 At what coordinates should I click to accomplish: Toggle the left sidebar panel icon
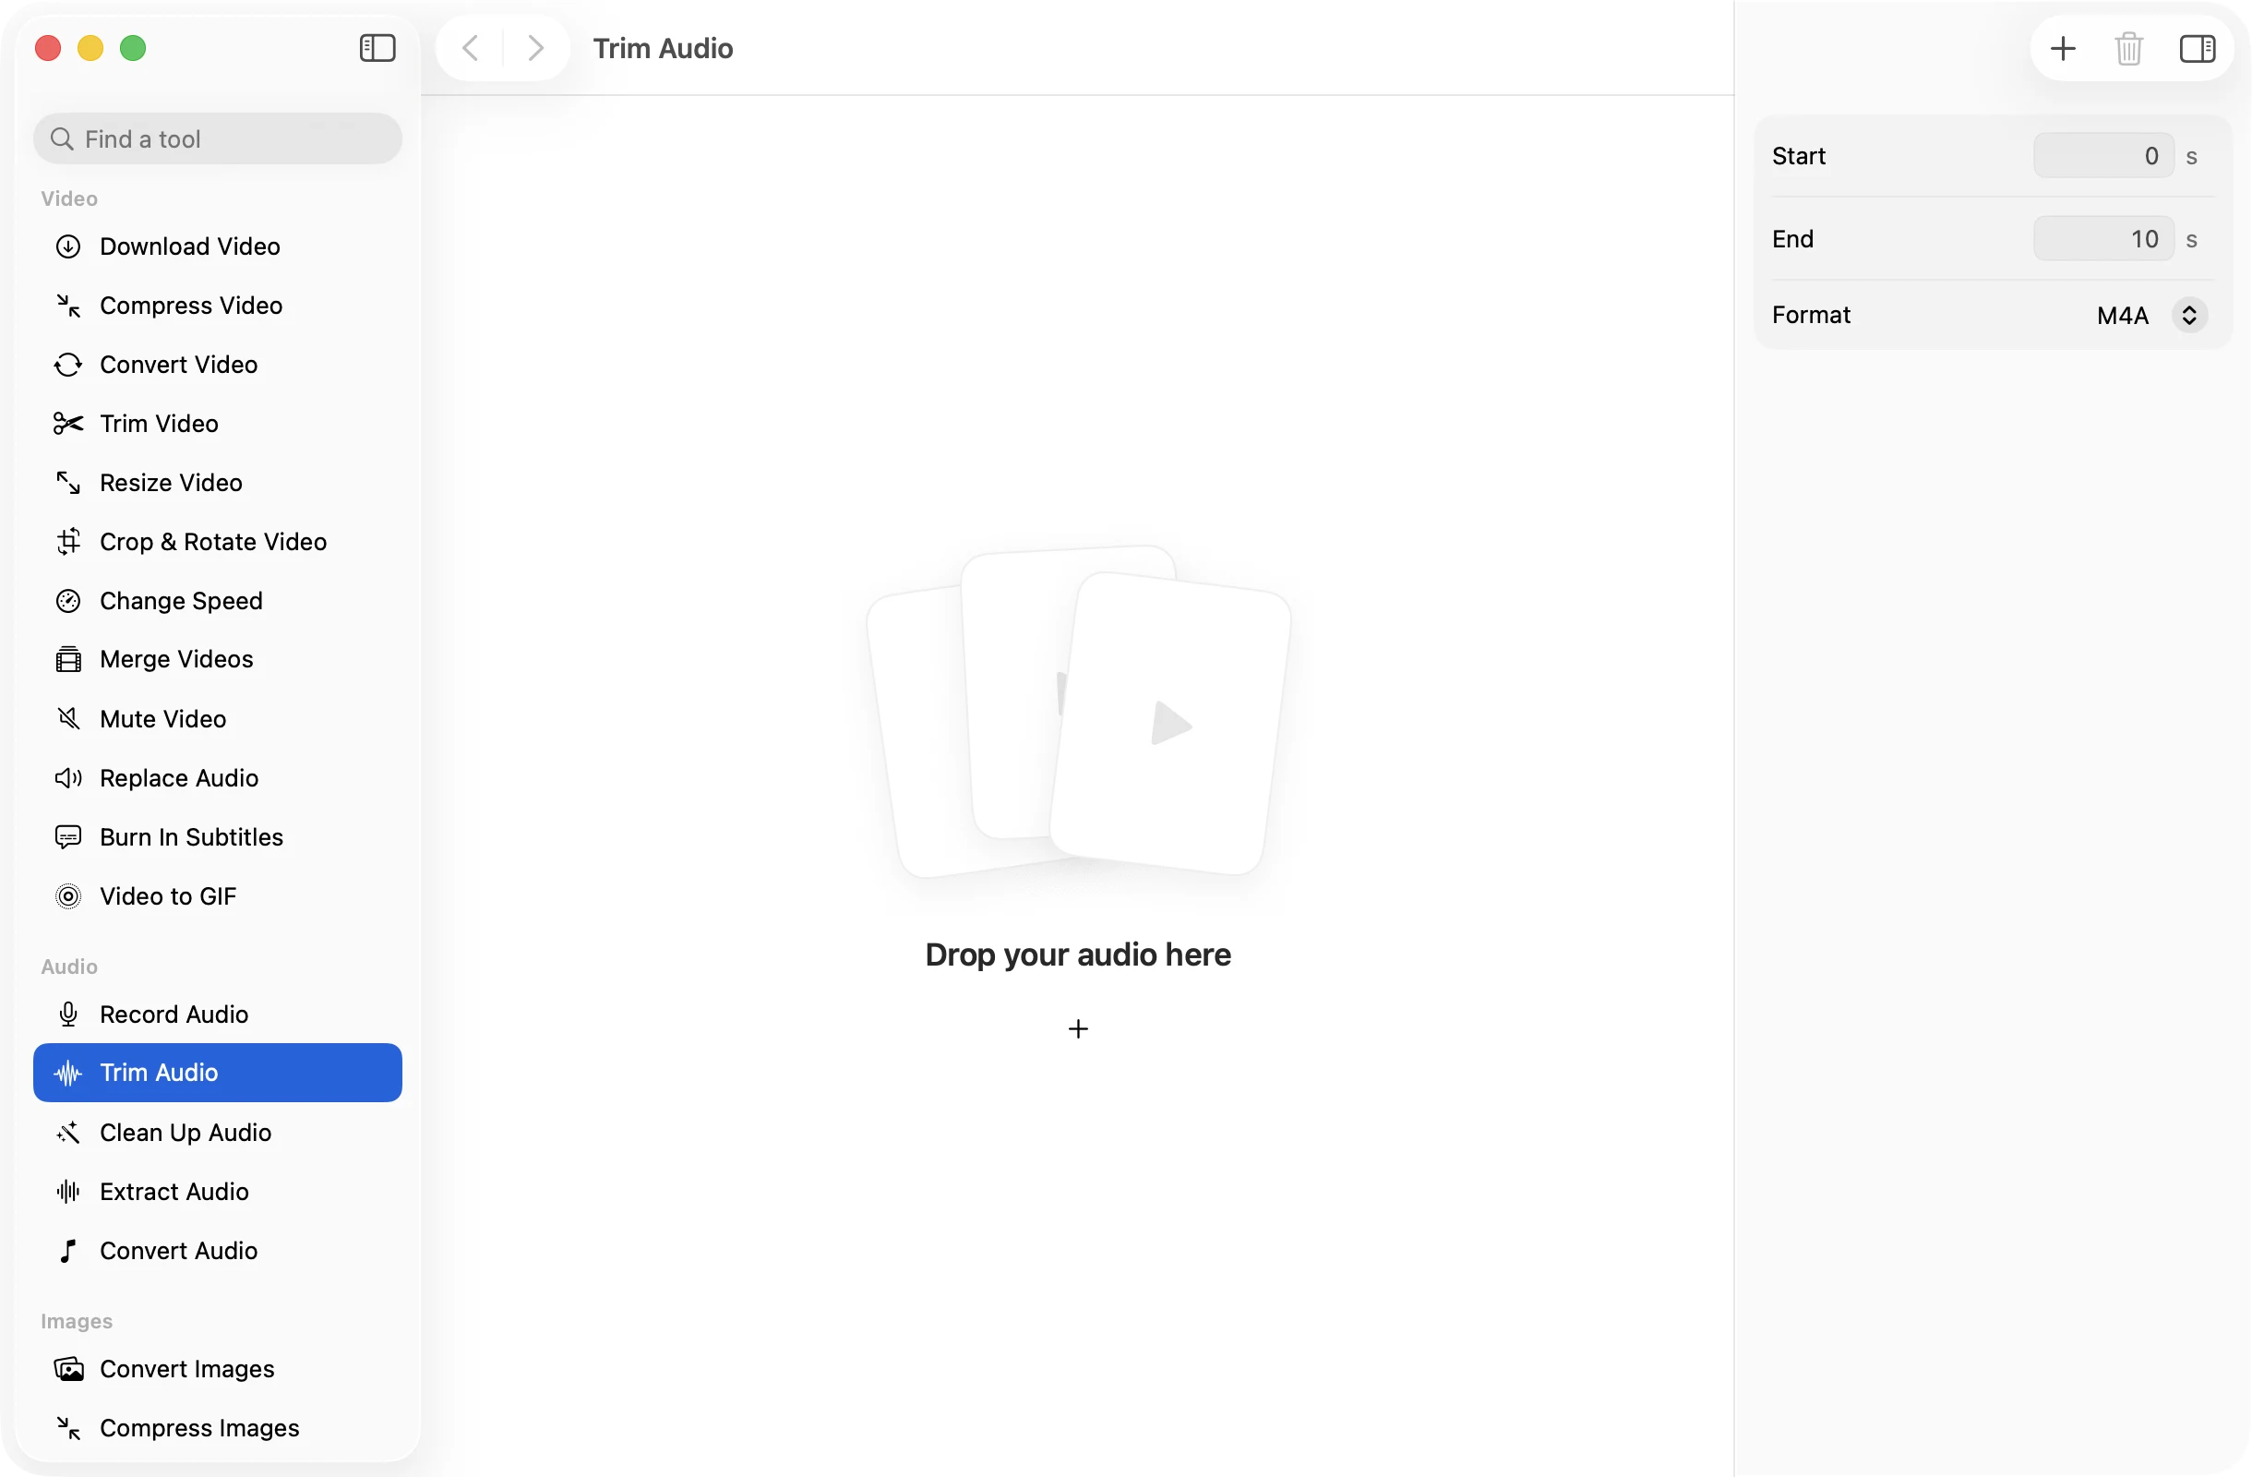pos(377,48)
